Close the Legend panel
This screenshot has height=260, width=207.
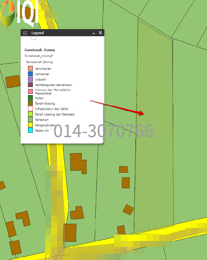tap(100, 33)
